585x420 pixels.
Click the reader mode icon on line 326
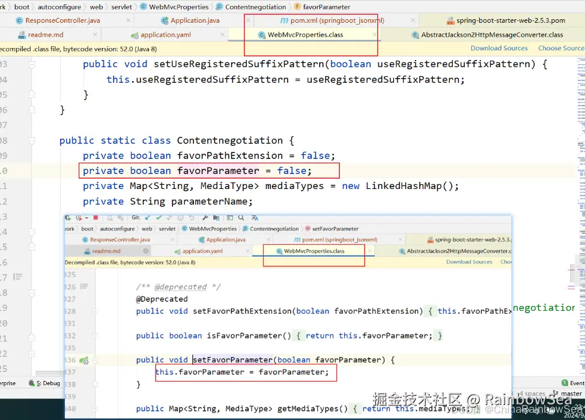click(x=84, y=286)
